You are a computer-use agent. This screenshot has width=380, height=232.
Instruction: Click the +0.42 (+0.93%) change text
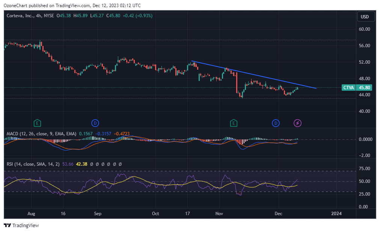[x=138, y=16]
